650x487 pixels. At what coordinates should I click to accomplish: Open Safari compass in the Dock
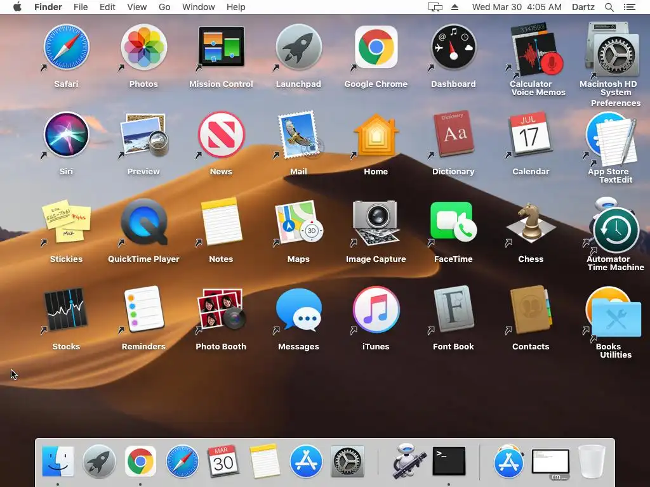click(x=182, y=461)
